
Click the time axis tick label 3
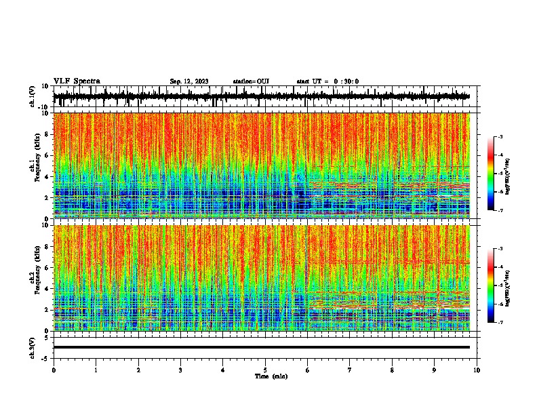180,370
